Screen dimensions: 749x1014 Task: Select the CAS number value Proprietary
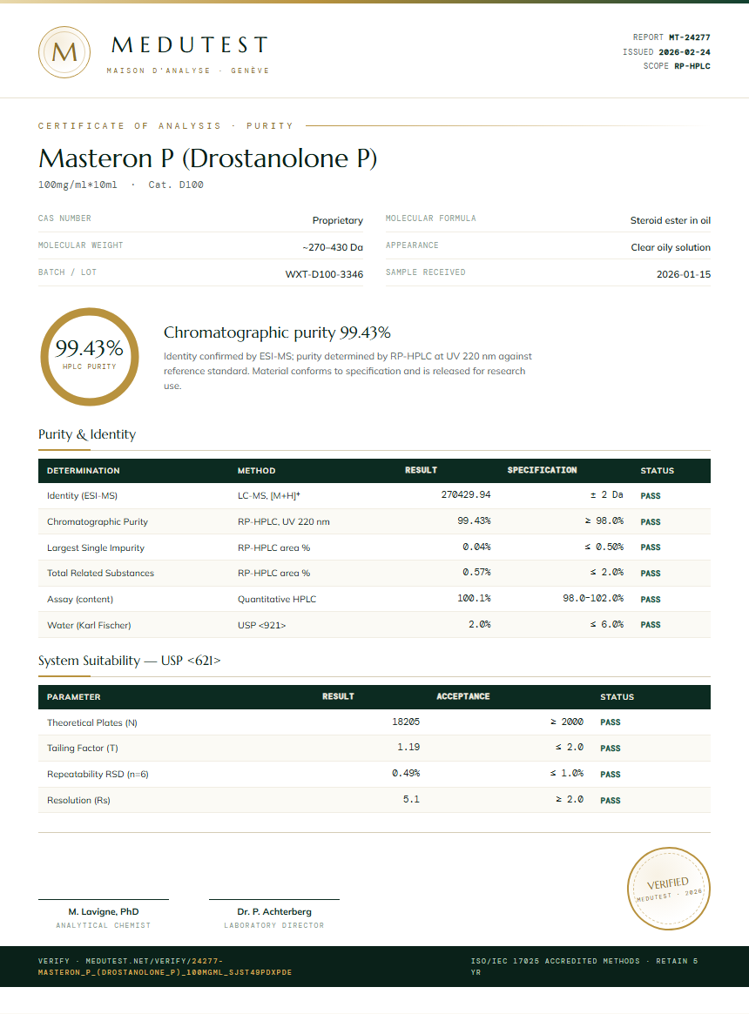337,220
